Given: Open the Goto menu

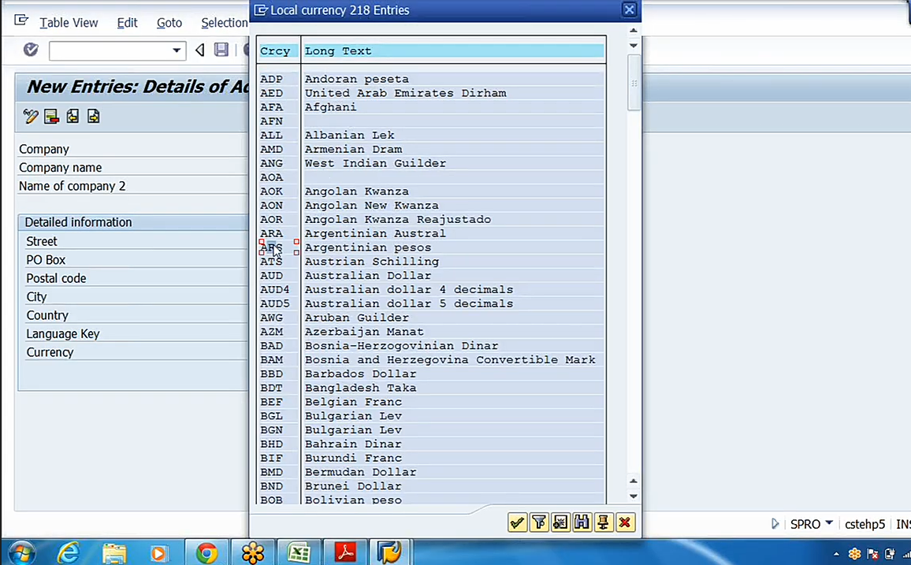Looking at the screenshot, I should 169,23.
